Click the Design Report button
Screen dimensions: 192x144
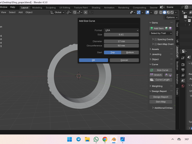[161, 97]
